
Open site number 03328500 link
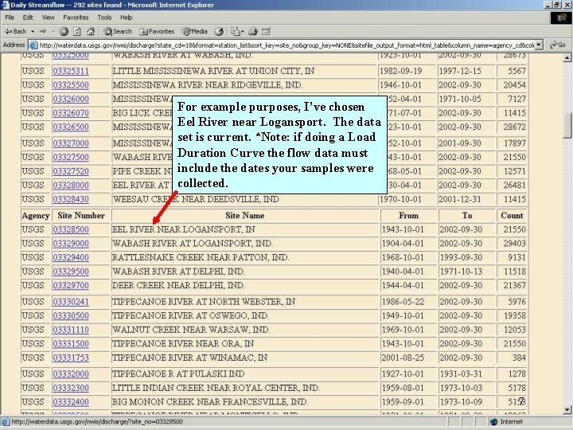coord(71,229)
